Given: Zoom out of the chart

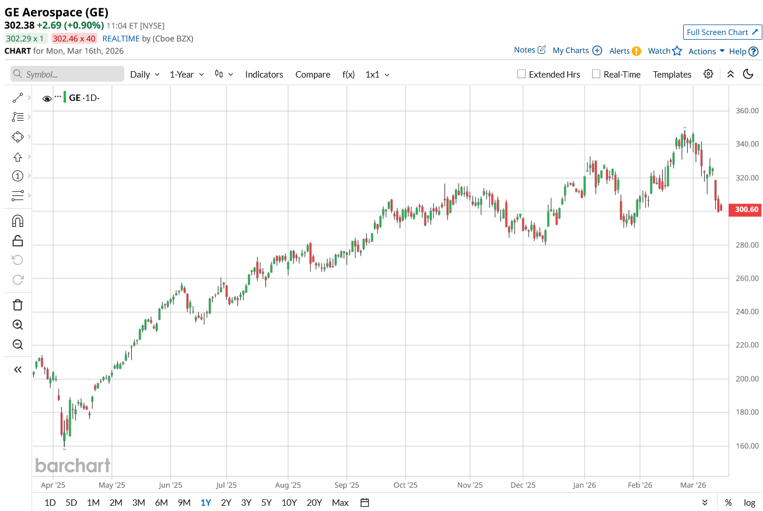Looking at the screenshot, I should point(17,344).
